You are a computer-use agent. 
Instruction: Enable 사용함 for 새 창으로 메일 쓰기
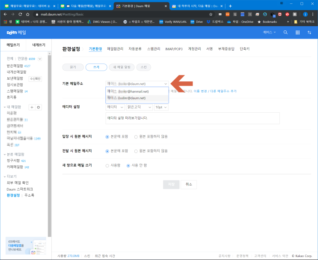pos(107,166)
